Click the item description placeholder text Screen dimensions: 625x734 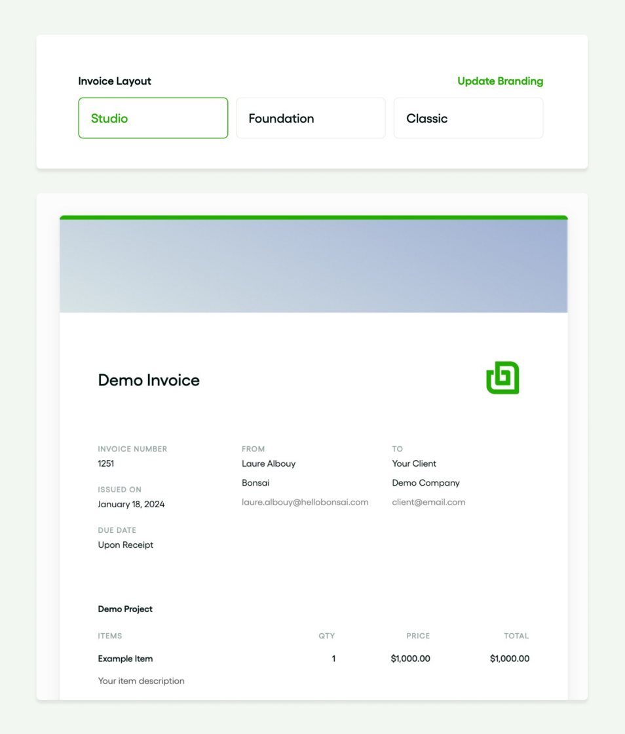tap(141, 681)
